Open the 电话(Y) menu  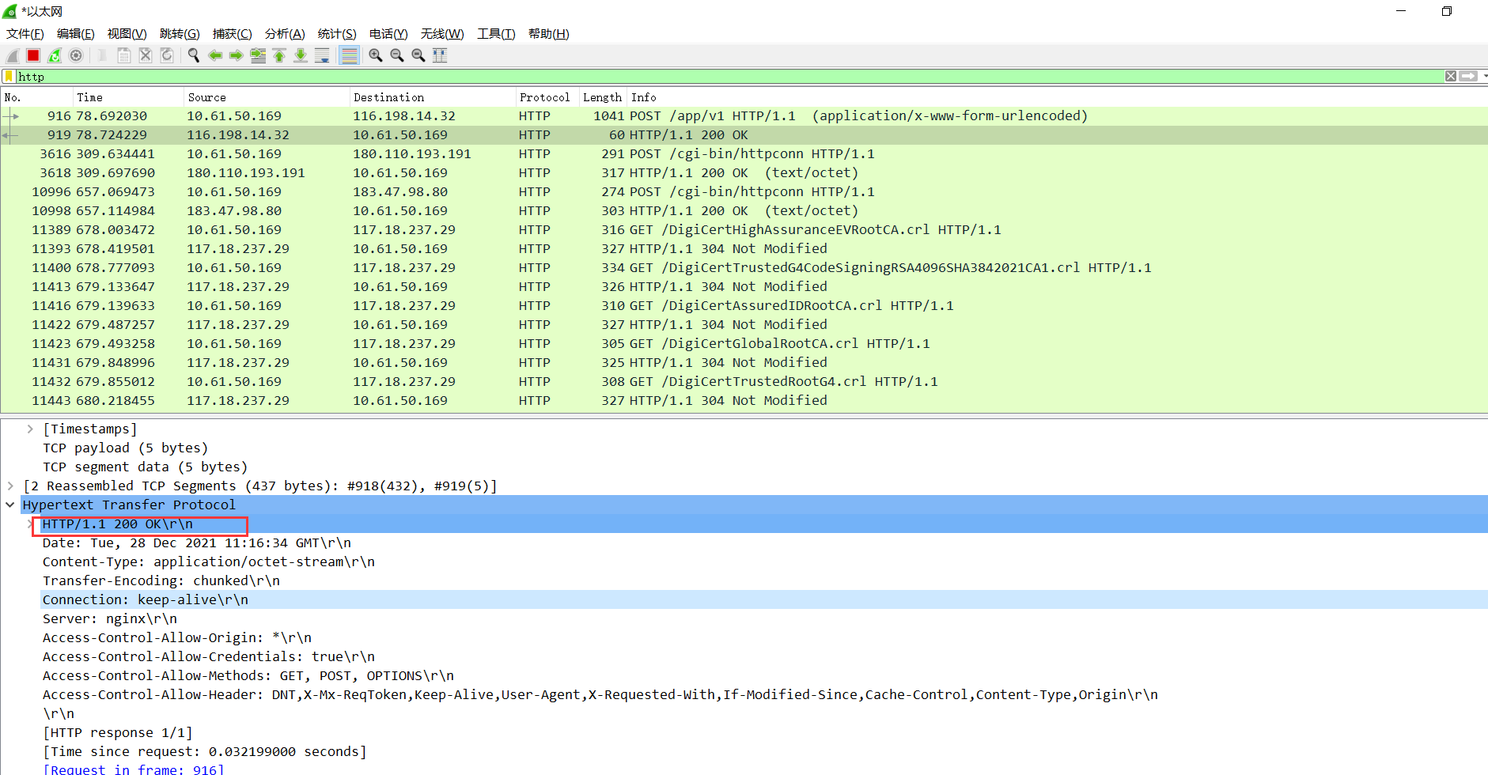point(388,34)
